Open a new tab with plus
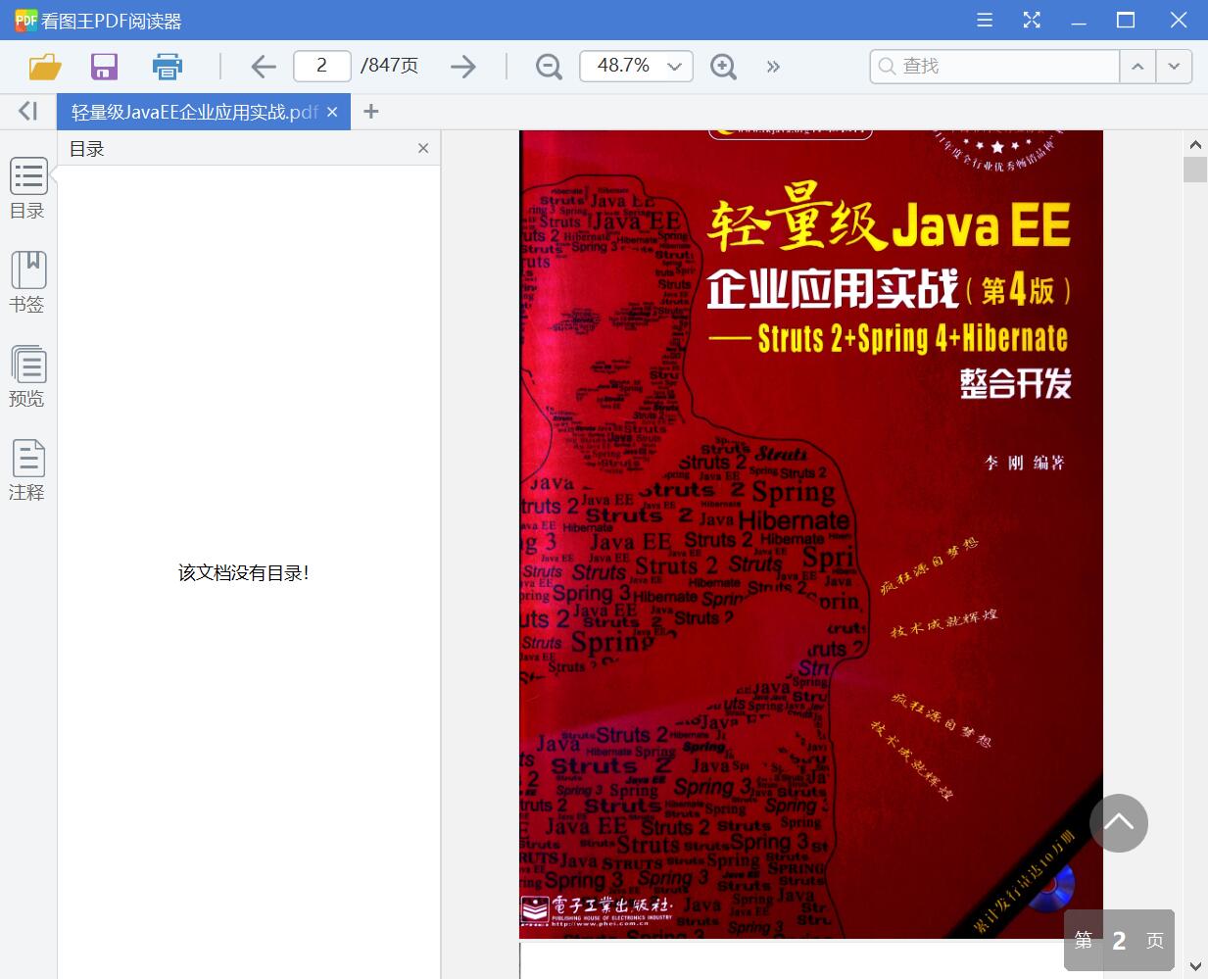 [370, 112]
